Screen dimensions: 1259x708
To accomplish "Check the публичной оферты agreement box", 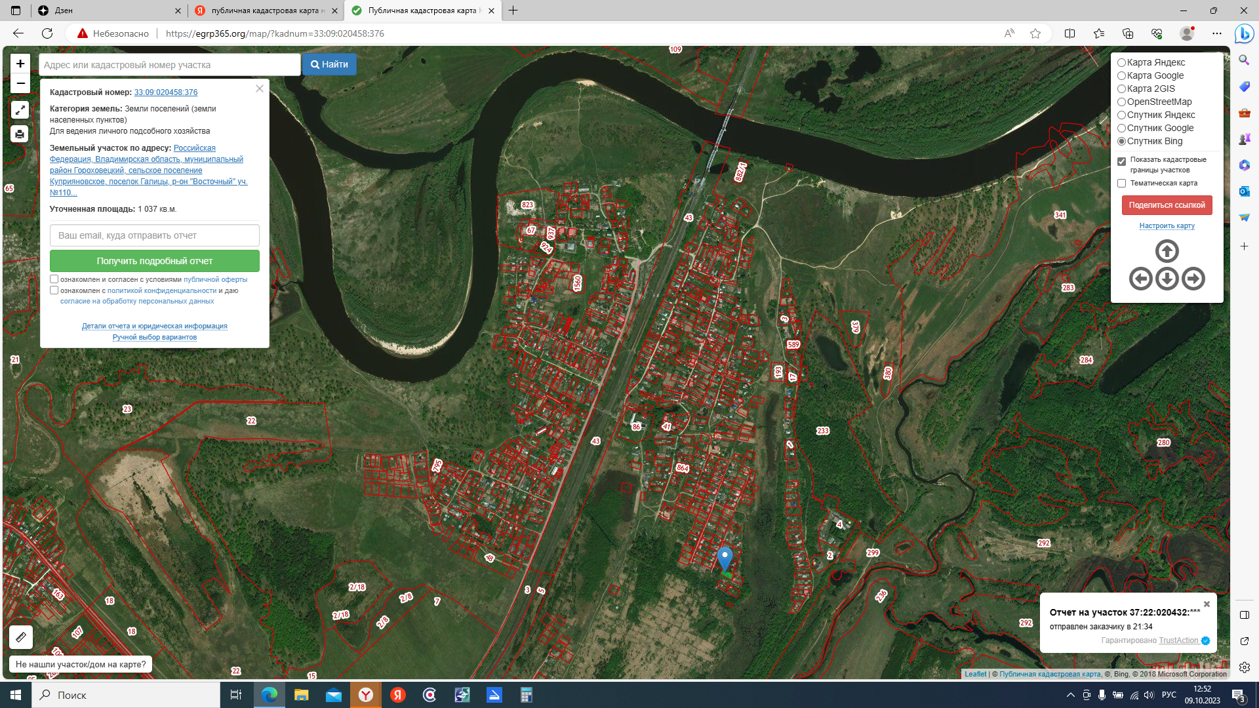I will (x=54, y=279).
